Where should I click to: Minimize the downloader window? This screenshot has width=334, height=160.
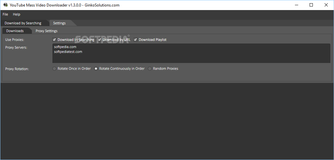296,5
